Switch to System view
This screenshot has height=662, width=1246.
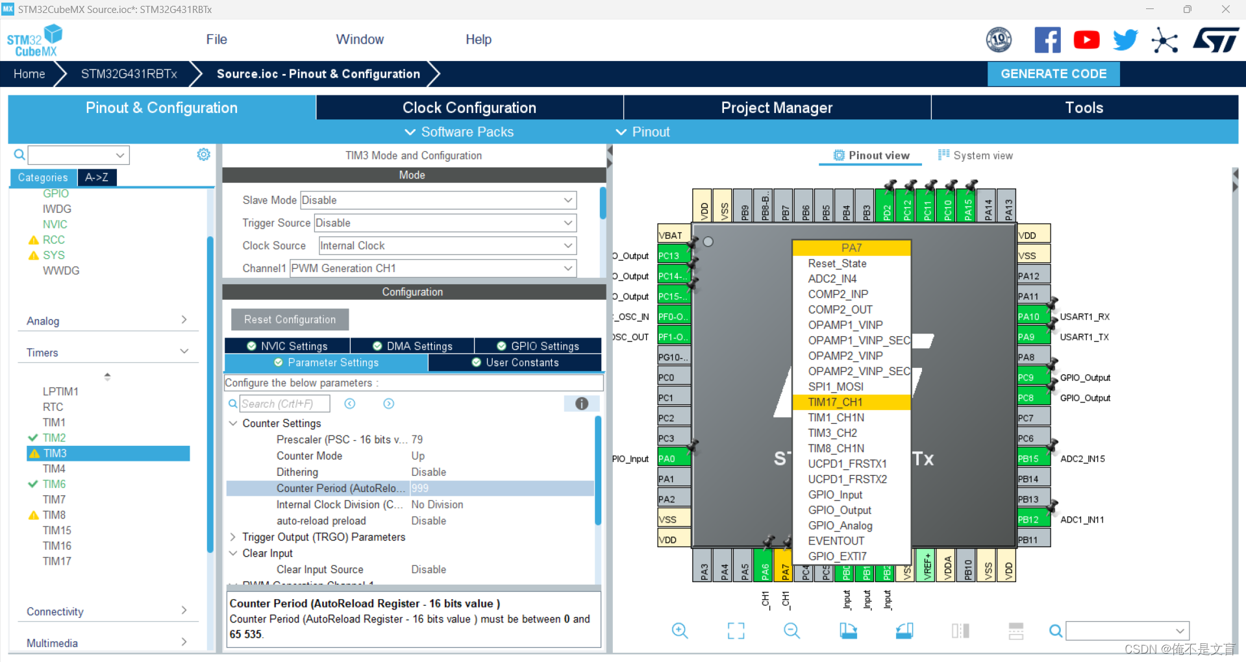tap(975, 156)
